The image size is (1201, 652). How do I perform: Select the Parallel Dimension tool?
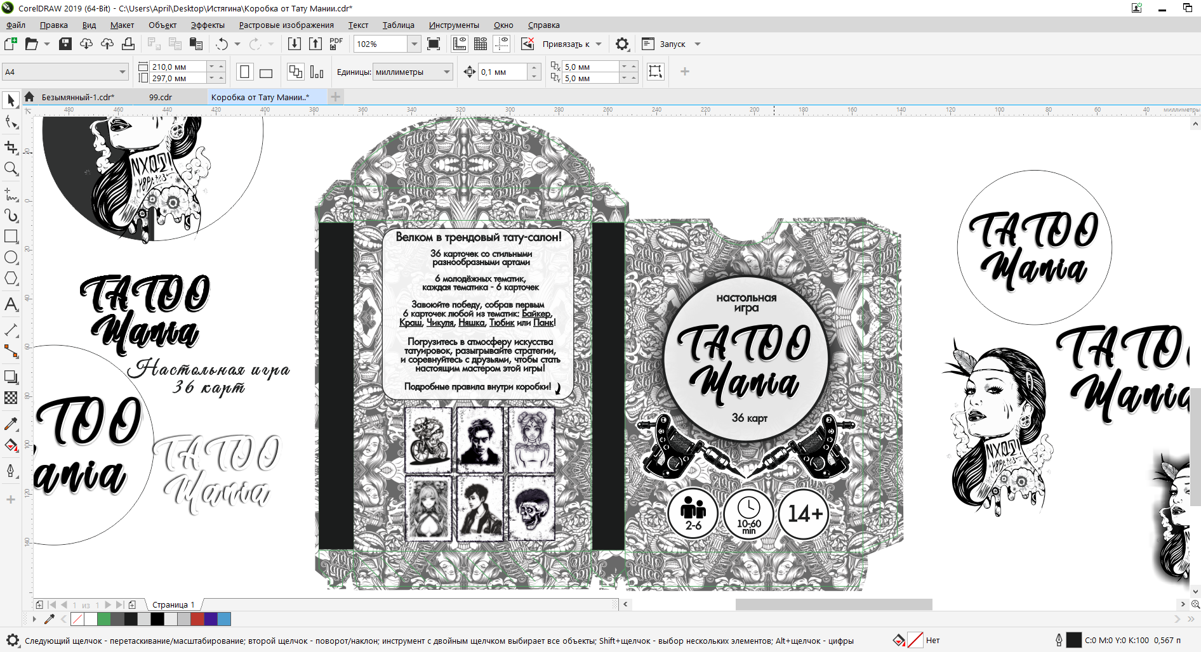pyautogui.click(x=11, y=330)
